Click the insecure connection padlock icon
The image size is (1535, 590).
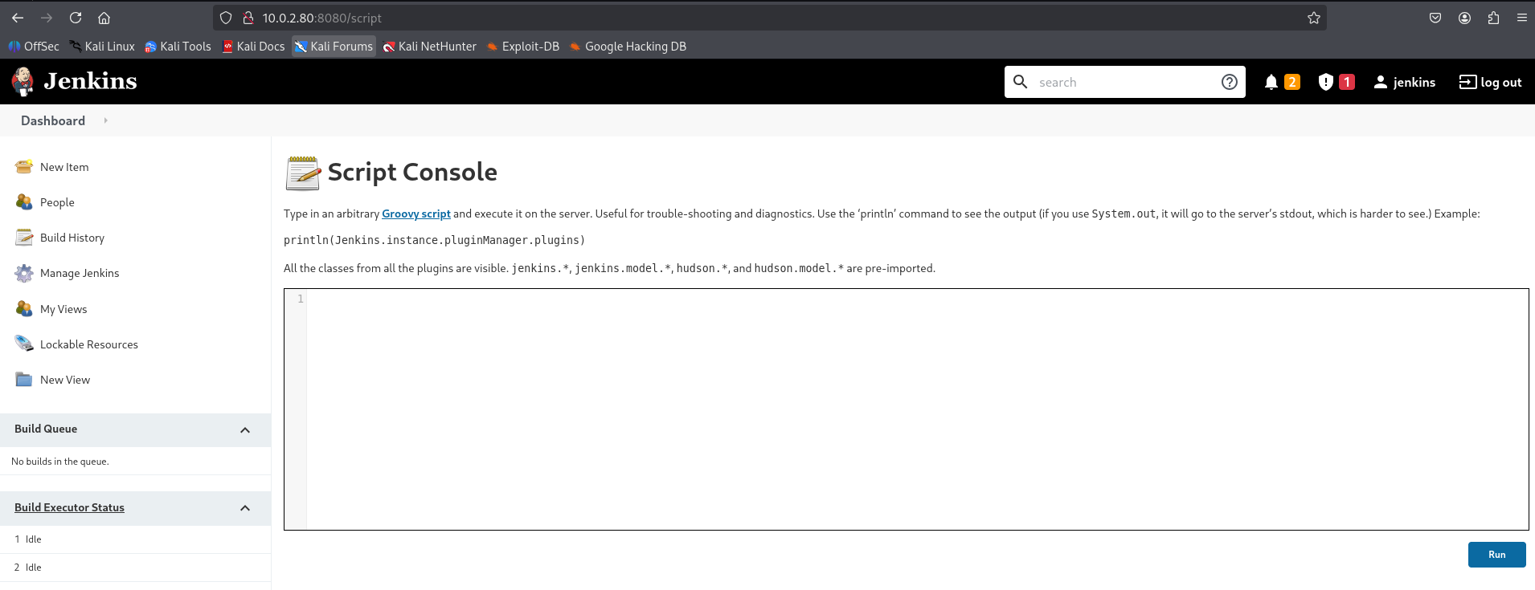coord(248,18)
